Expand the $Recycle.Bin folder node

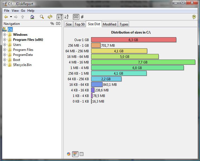tap(4, 65)
